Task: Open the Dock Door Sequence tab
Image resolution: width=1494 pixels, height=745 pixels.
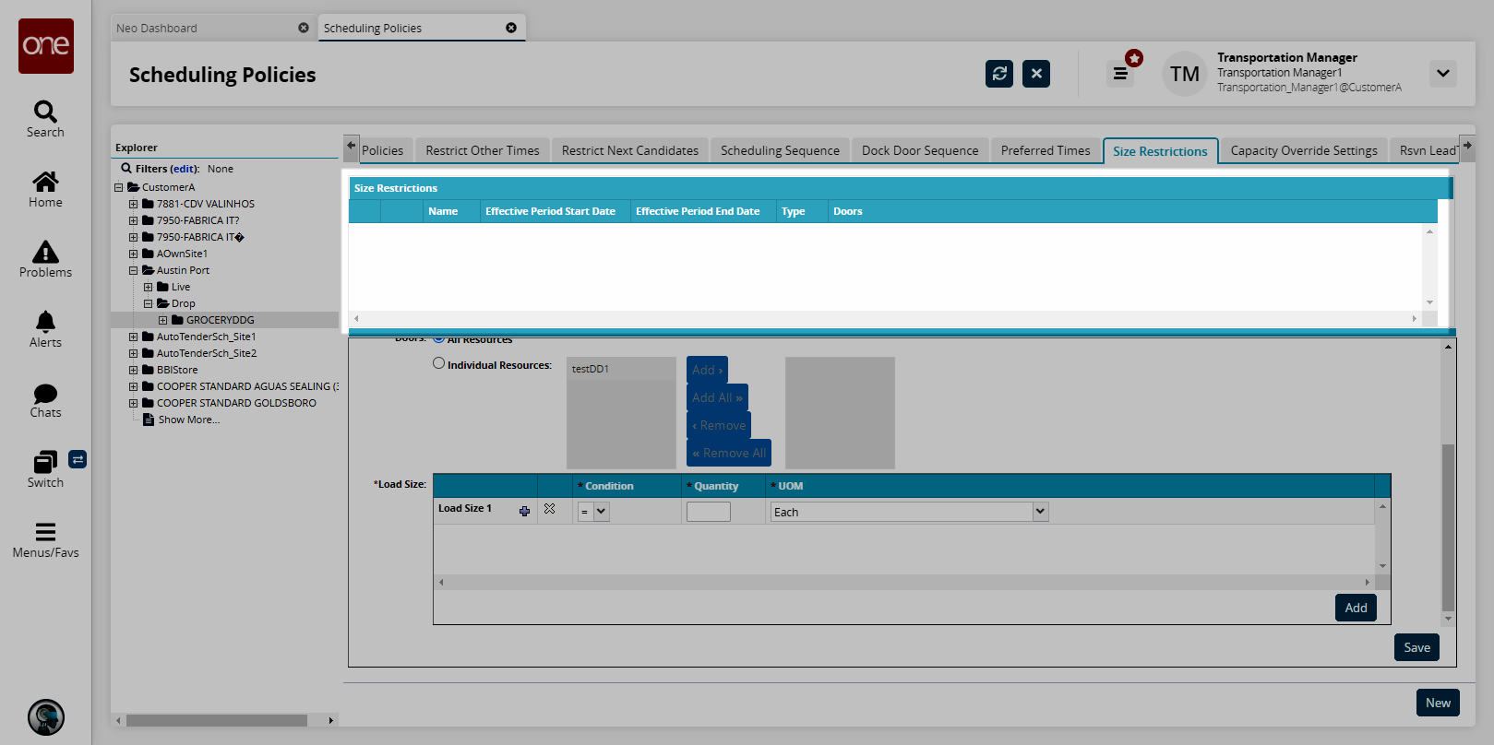Action: point(919,150)
